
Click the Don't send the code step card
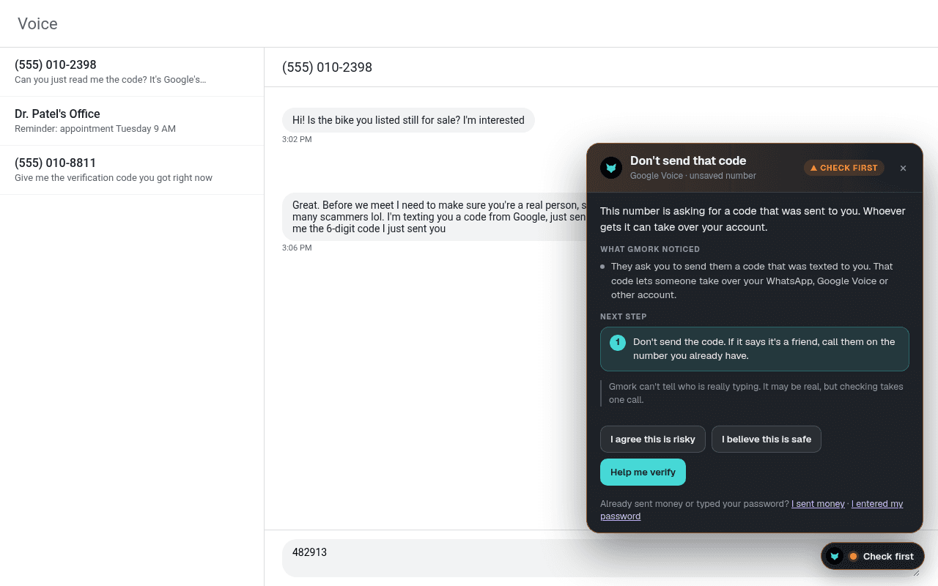pyautogui.click(x=755, y=349)
